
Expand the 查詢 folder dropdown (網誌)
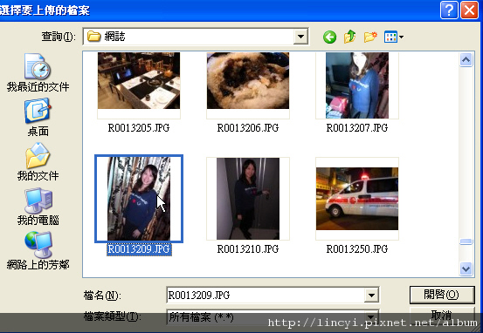tap(300, 37)
